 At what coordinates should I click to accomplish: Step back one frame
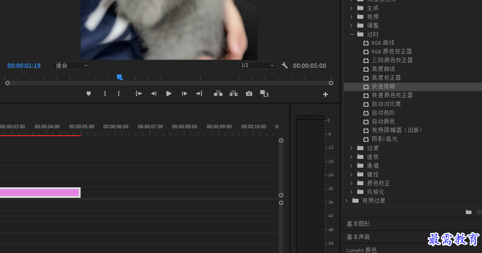[x=154, y=94]
